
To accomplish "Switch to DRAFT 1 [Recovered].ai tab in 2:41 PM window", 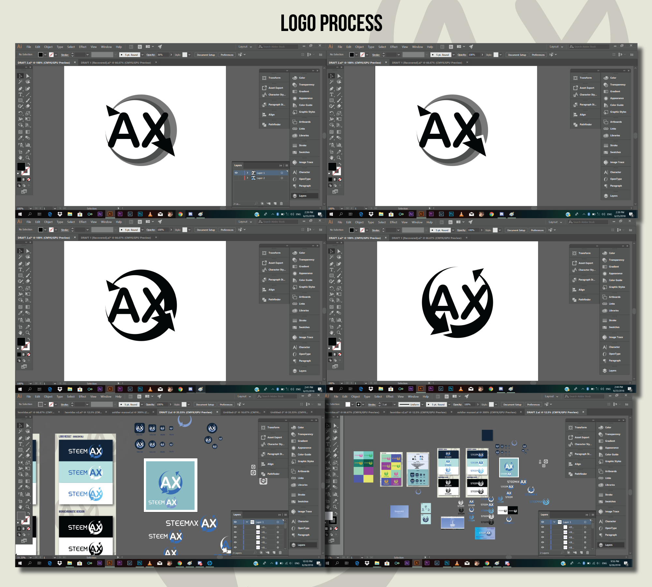I will coord(116,238).
